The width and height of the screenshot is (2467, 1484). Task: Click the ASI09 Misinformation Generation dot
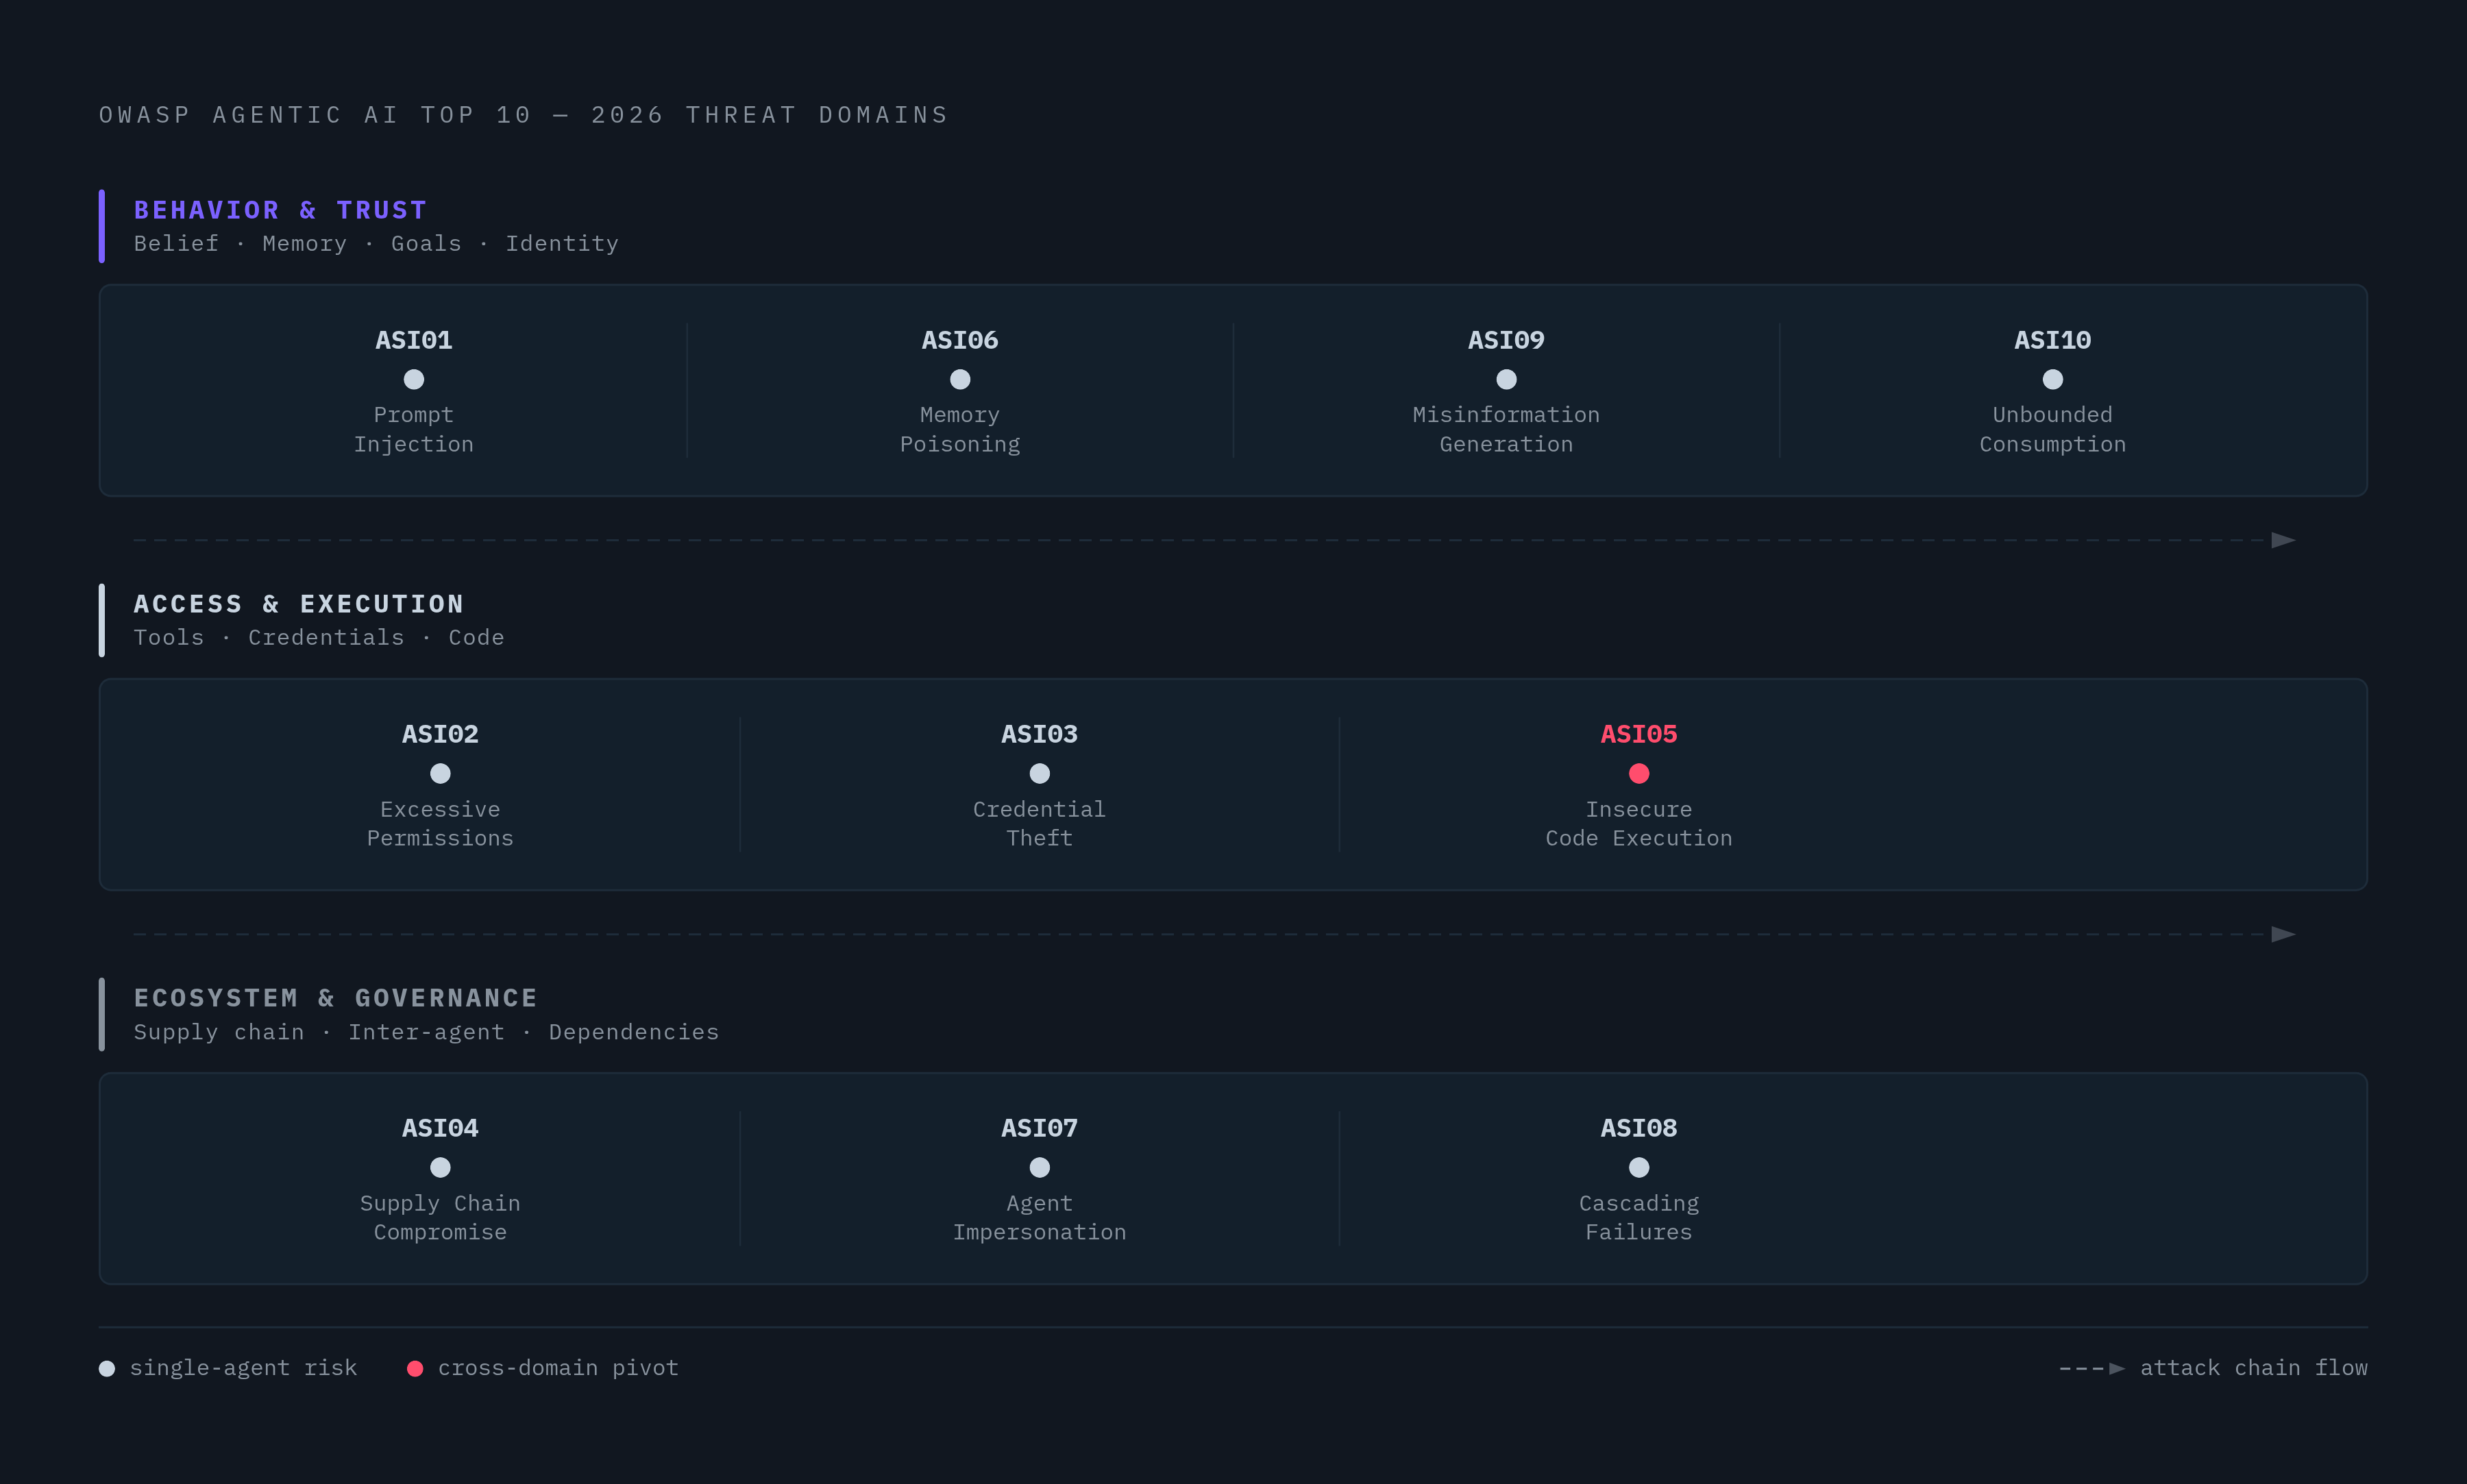coord(1506,379)
